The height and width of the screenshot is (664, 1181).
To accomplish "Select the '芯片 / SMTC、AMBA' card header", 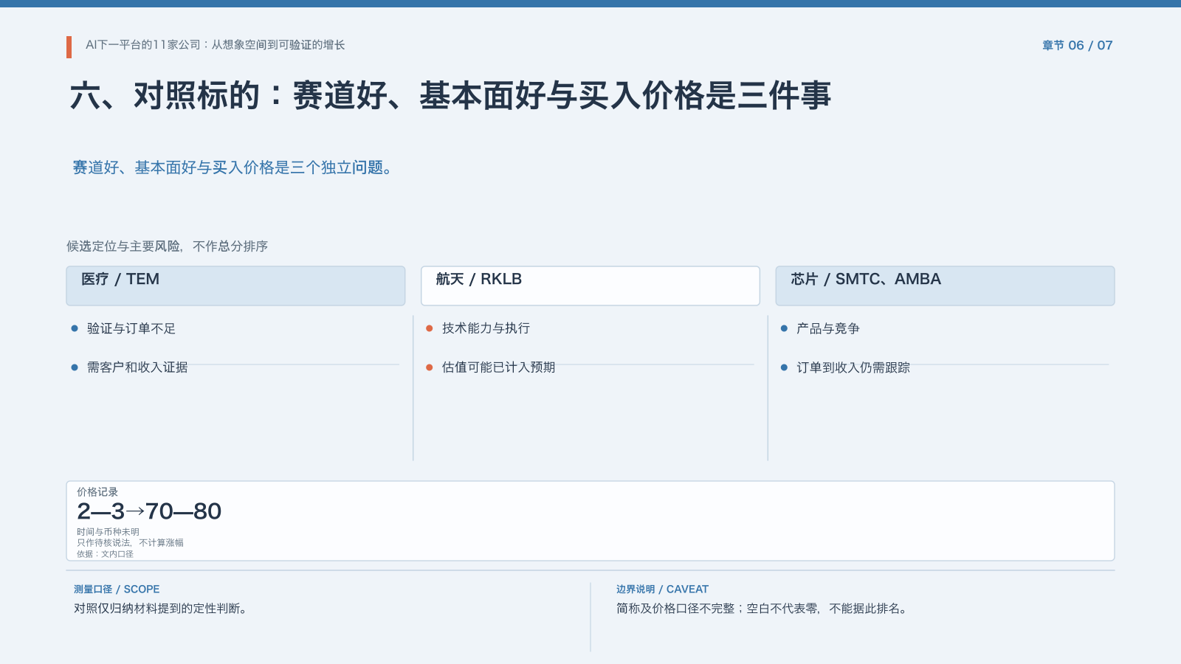I will (945, 286).
